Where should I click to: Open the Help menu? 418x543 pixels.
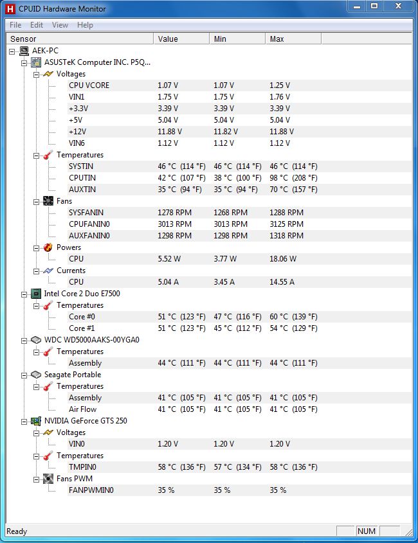(85, 25)
